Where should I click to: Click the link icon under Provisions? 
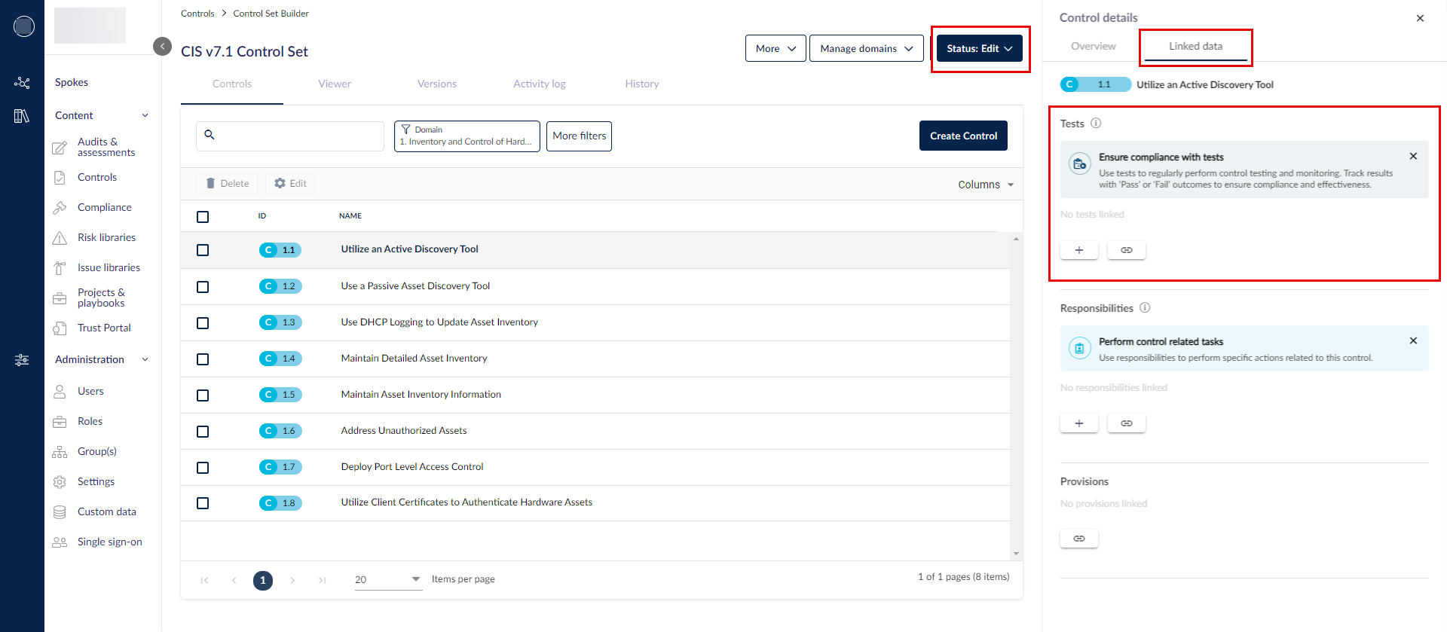click(1078, 539)
